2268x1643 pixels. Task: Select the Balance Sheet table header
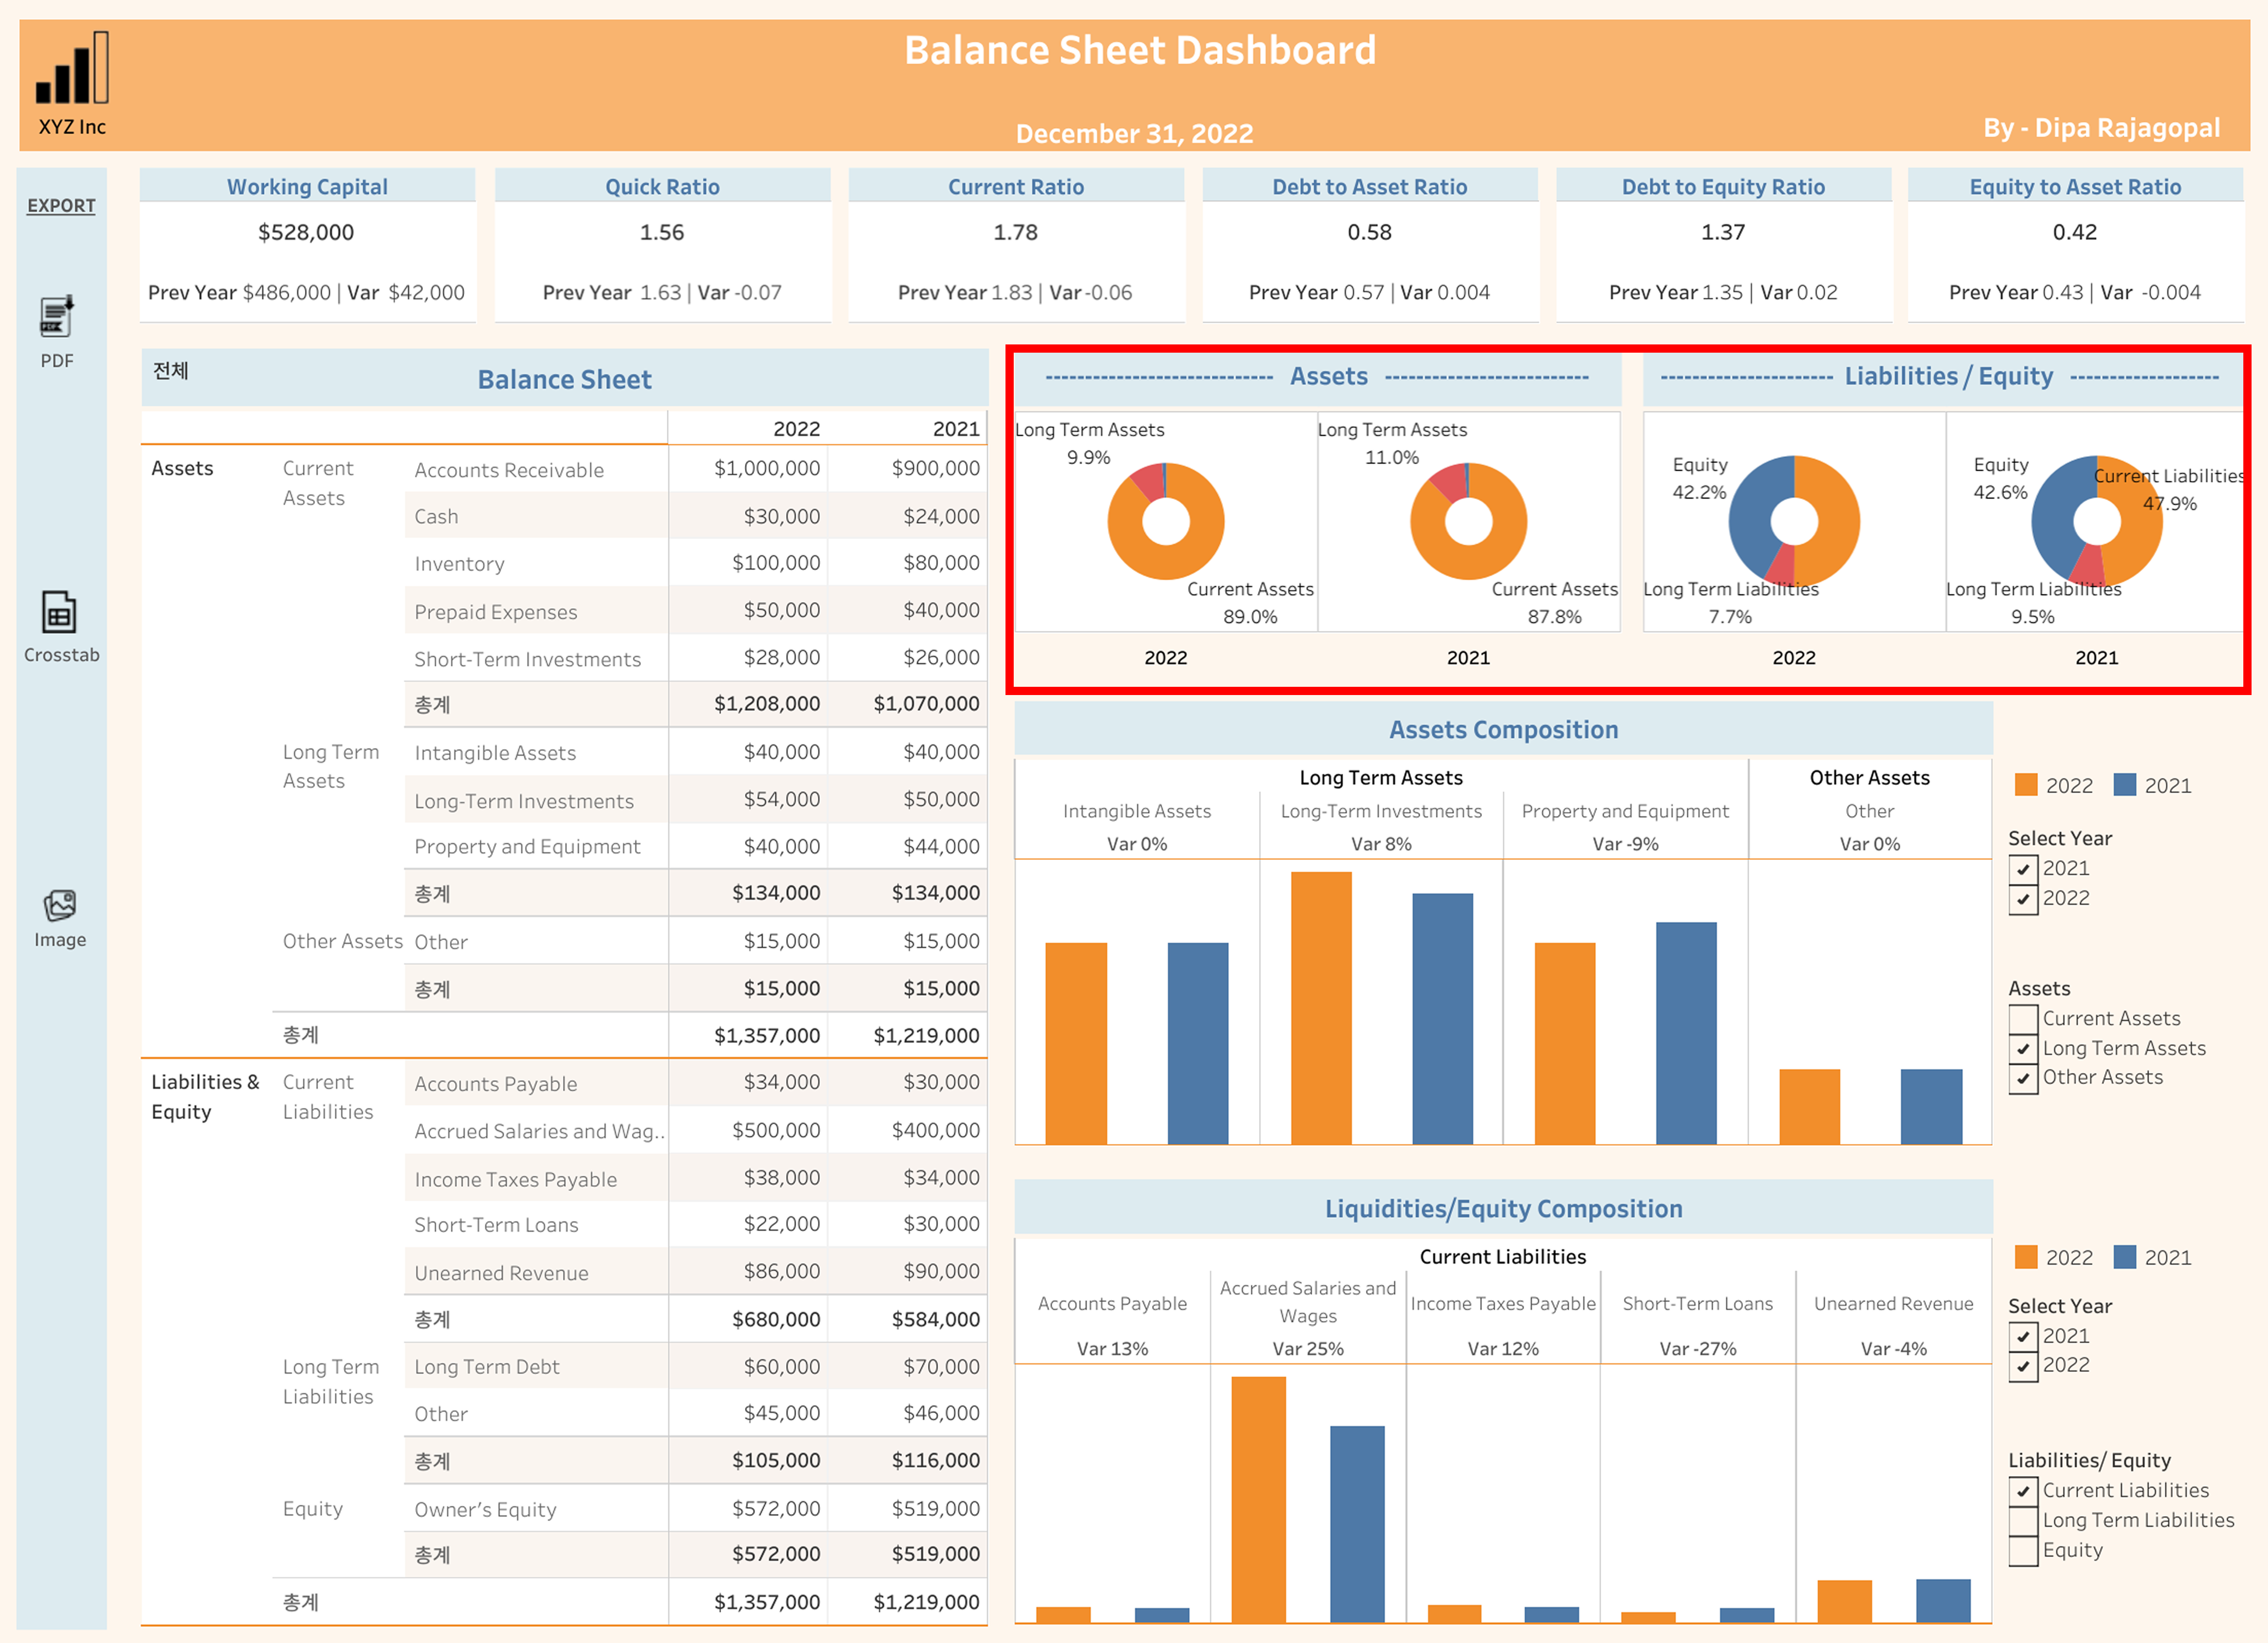point(564,380)
